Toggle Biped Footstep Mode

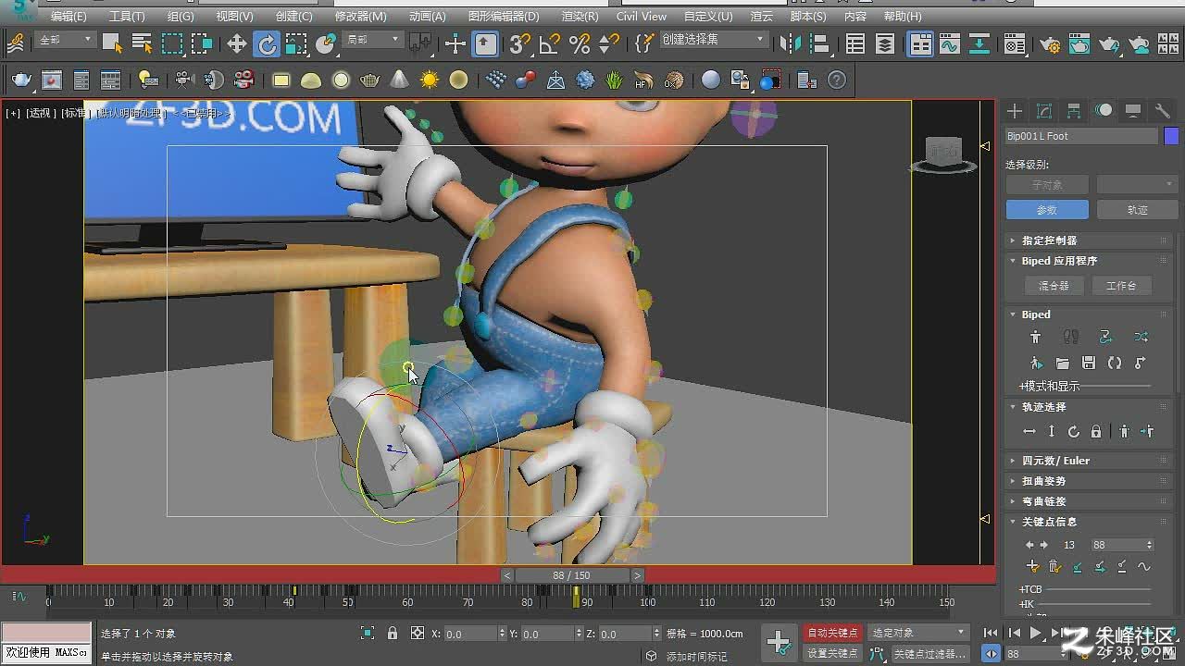tap(1071, 337)
